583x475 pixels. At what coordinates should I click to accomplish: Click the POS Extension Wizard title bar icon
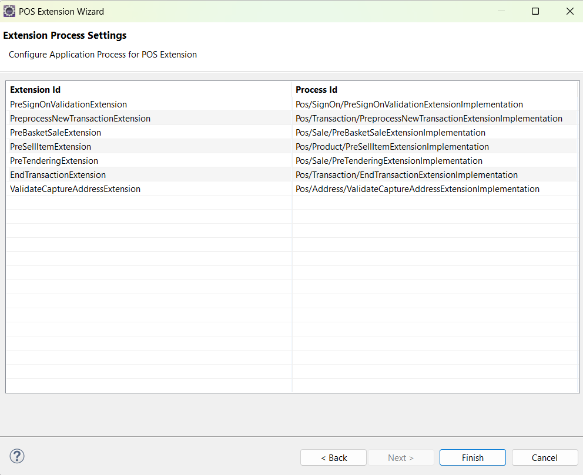coord(9,11)
